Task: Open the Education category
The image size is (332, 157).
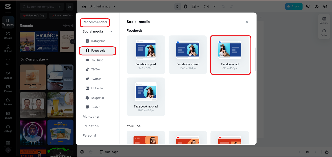Action: 91,126
